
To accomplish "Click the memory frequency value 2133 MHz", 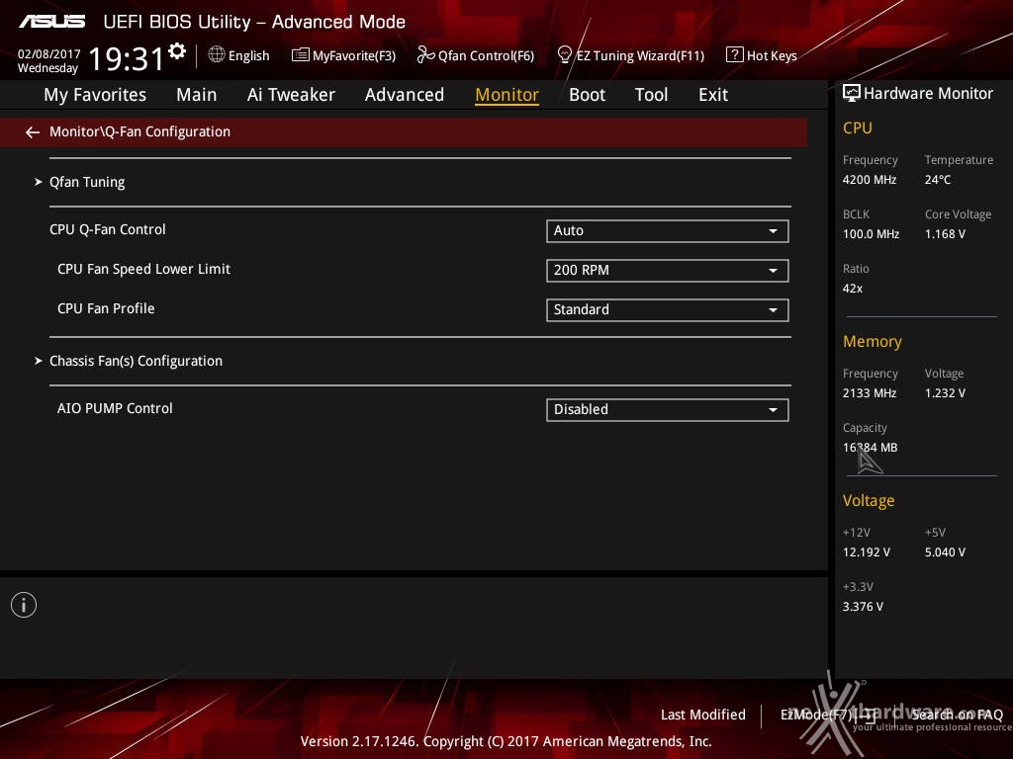I will [870, 393].
